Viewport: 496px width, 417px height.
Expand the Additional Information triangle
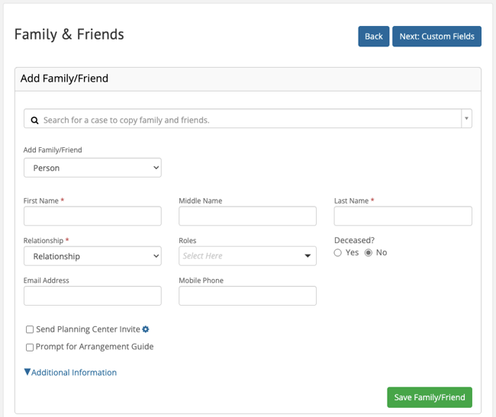tap(27, 373)
